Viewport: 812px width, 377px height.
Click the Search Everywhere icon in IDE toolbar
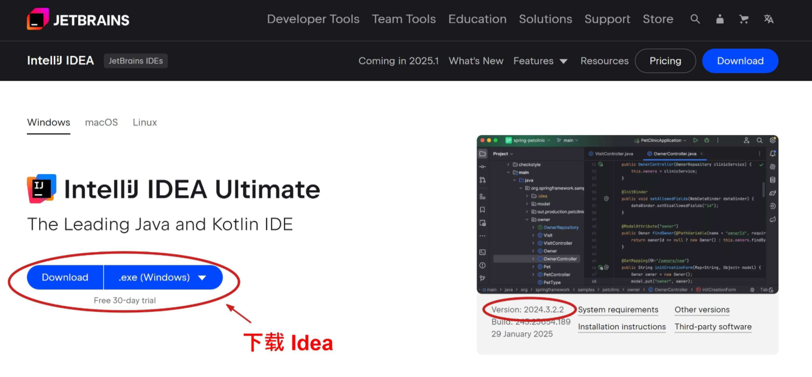[x=759, y=141]
